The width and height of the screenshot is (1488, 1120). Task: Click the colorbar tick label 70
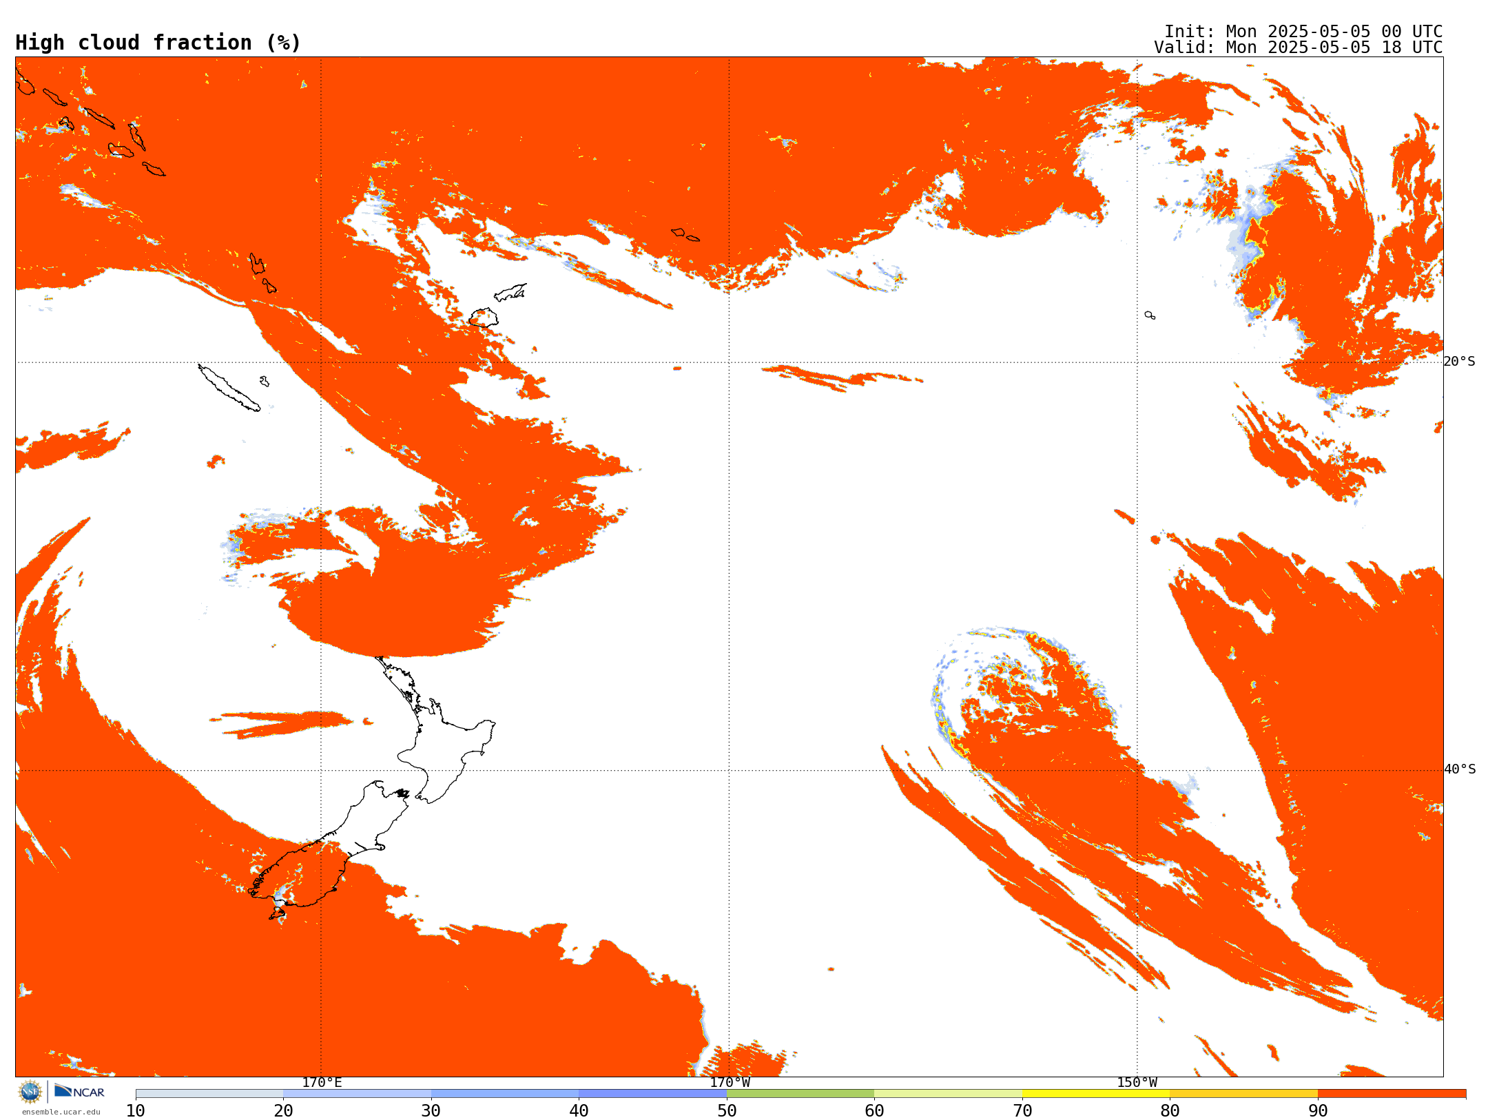click(1022, 1110)
